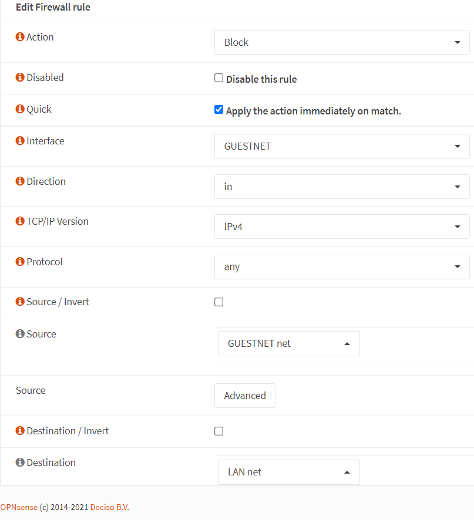Enable the Disable this rule checkbox
474x520 pixels.
pos(219,78)
